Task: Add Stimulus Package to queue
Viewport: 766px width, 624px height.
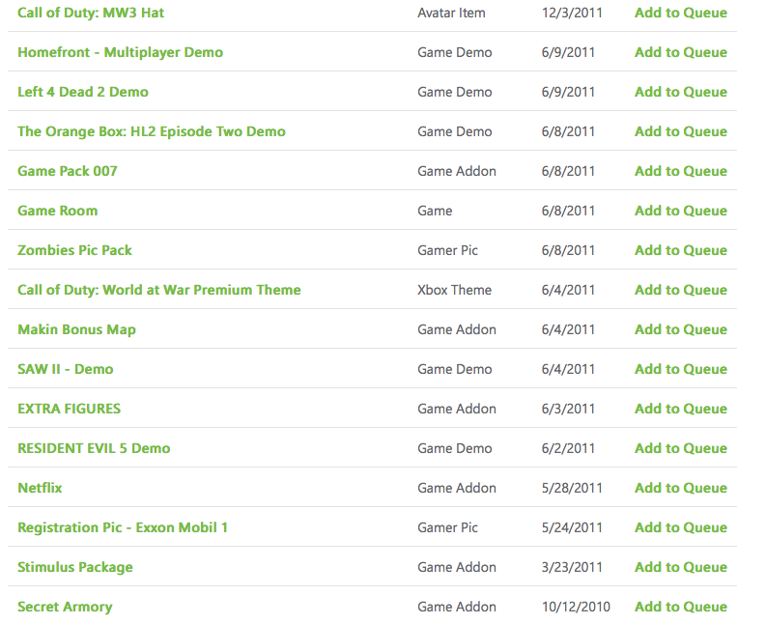Action: [681, 567]
